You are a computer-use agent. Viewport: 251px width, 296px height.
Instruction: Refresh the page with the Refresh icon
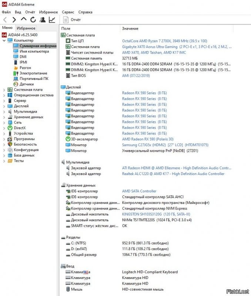[x=33, y=20]
